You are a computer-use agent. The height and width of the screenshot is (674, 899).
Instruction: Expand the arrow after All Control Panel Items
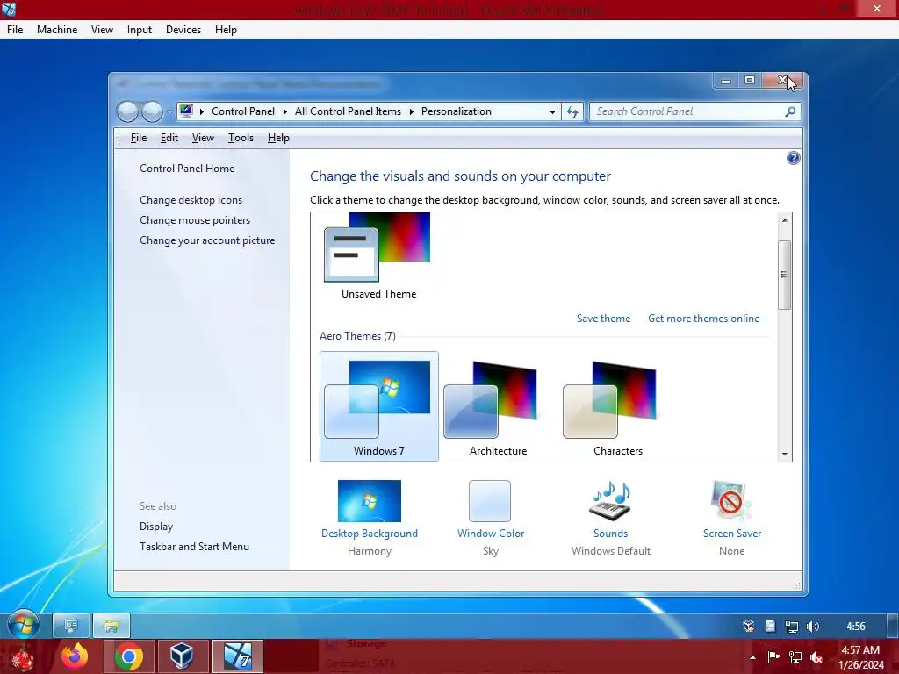click(411, 111)
